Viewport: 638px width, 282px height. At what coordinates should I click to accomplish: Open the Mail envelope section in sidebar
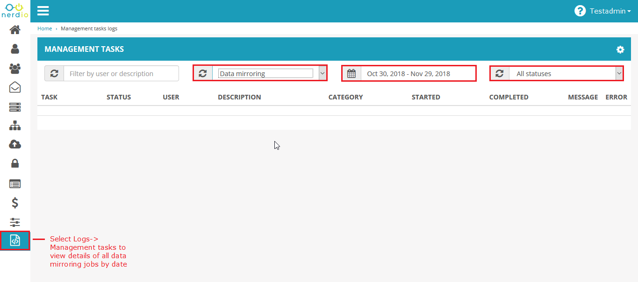[15, 87]
